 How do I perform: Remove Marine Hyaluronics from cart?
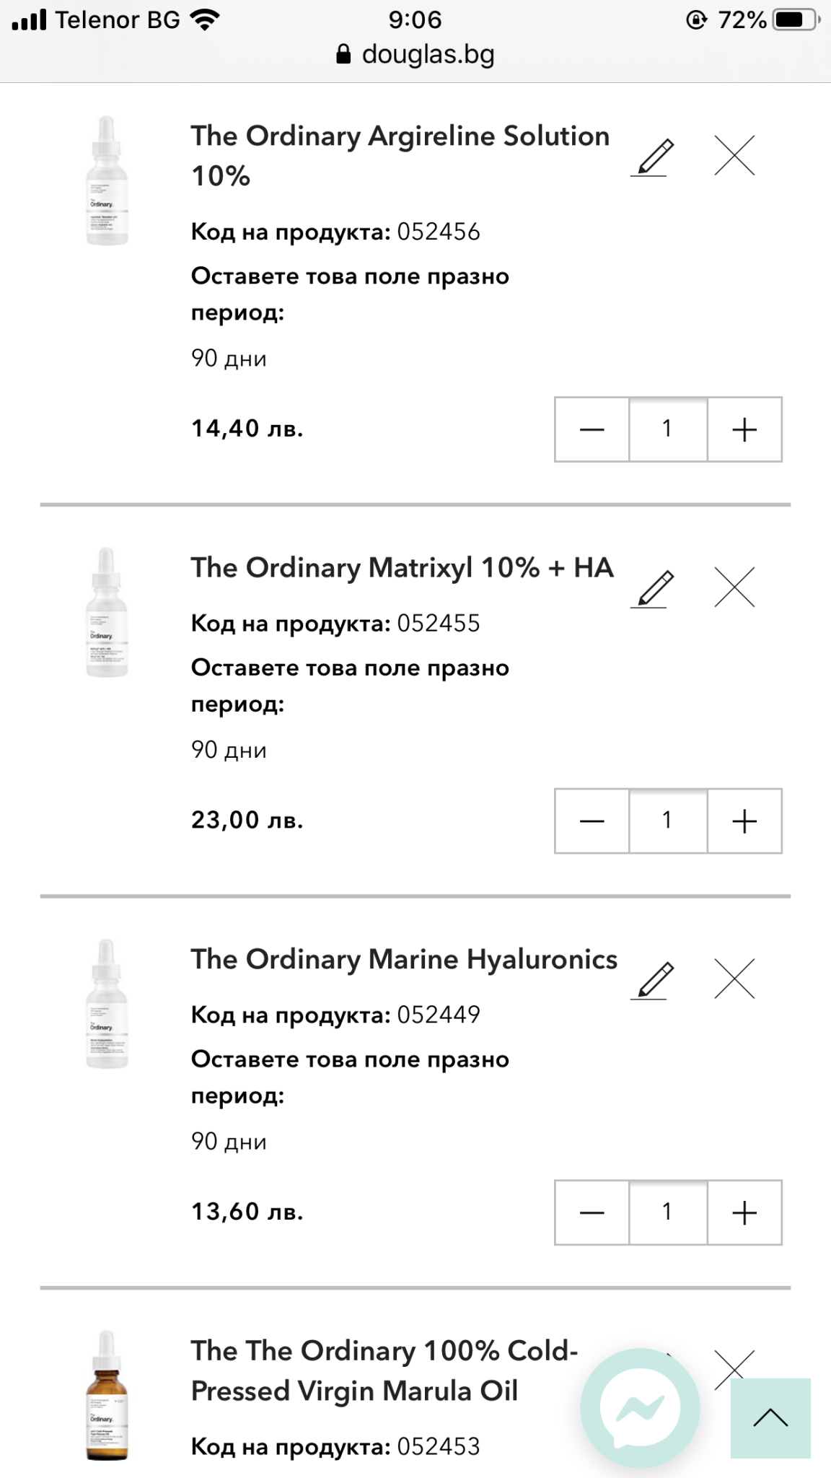(x=734, y=979)
